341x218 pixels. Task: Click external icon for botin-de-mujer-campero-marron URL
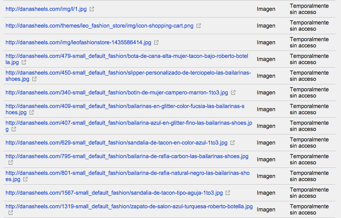coord(233,92)
